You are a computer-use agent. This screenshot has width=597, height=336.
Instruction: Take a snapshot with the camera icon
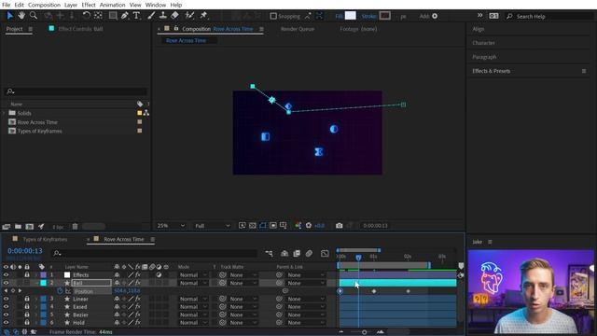tap(339, 226)
